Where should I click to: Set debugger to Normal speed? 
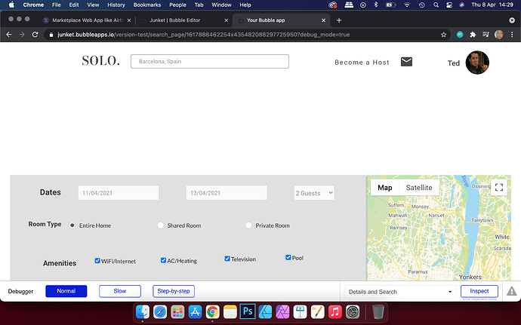(x=66, y=291)
